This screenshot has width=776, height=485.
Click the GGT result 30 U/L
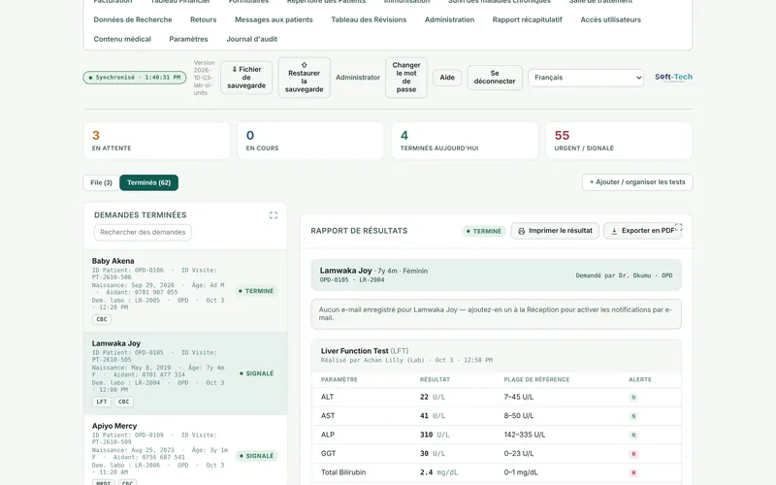click(x=433, y=453)
